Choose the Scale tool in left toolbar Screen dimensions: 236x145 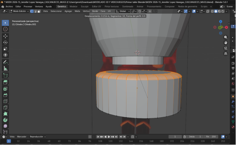click(5, 49)
